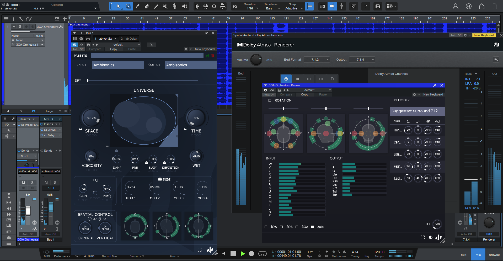The height and width of the screenshot is (261, 503).
Task: Open the Output 7.1.4 dropdown
Action: (x=362, y=60)
